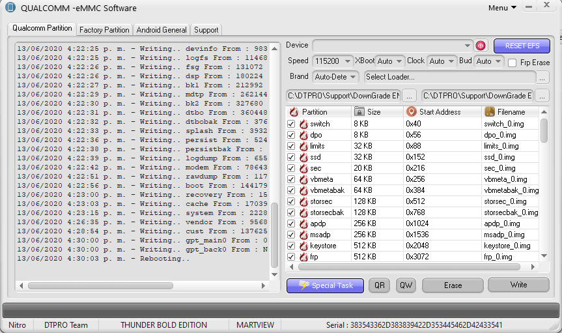Switch to the Factory Partition tab
The height and width of the screenshot is (333, 562).
[104, 30]
